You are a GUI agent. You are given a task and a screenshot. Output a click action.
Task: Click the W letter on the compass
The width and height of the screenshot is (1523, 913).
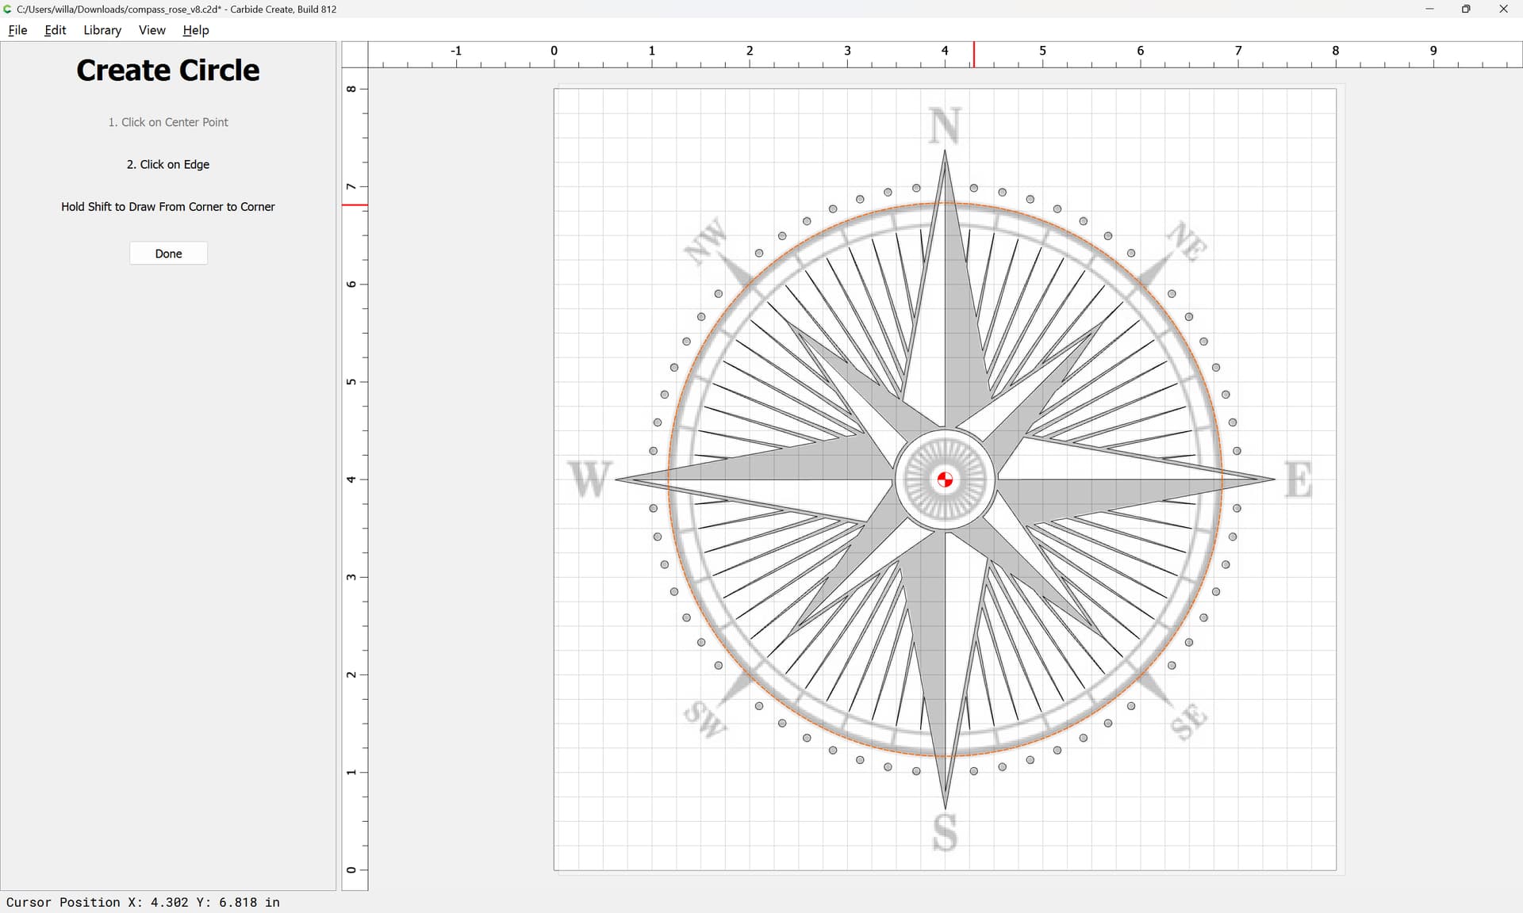590,479
